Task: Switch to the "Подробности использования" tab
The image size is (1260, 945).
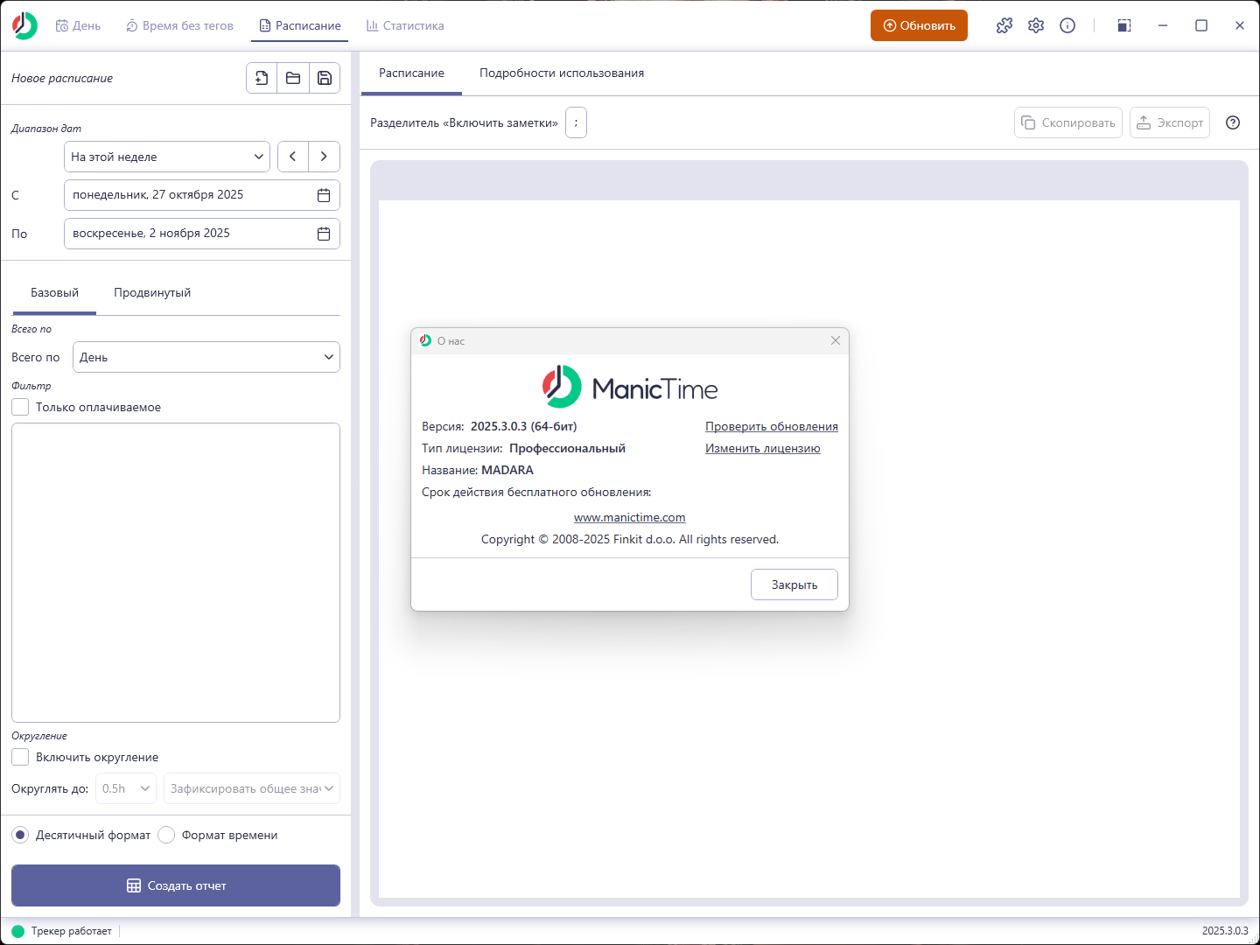Action: (x=562, y=73)
